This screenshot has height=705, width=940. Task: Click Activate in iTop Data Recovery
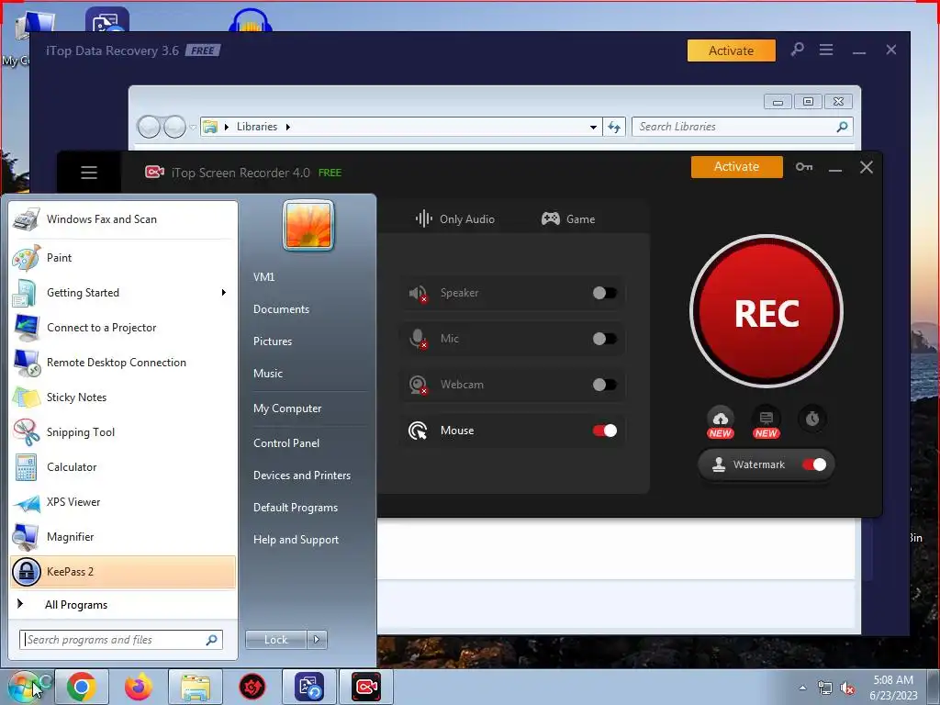[x=732, y=50]
